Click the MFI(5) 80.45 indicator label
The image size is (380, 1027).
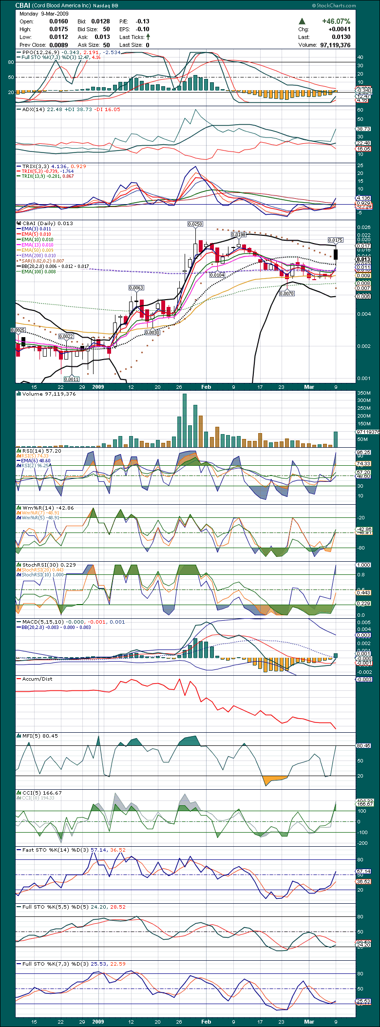(x=40, y=736)
